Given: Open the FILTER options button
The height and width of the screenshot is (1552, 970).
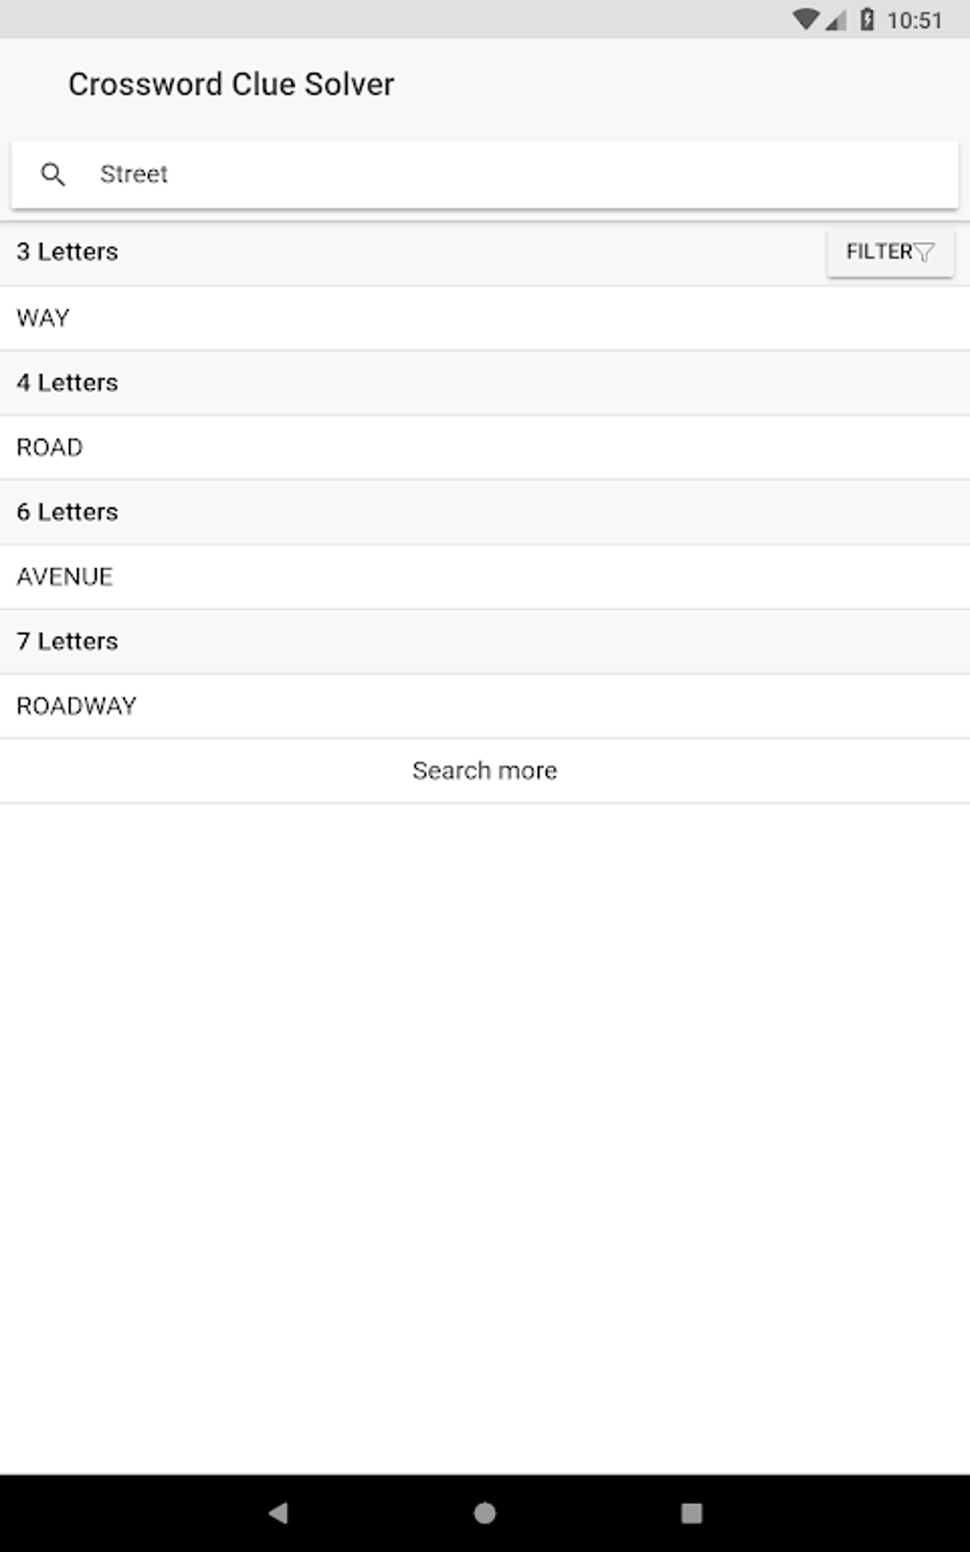Looking at the screenshot, I should 889,252.
